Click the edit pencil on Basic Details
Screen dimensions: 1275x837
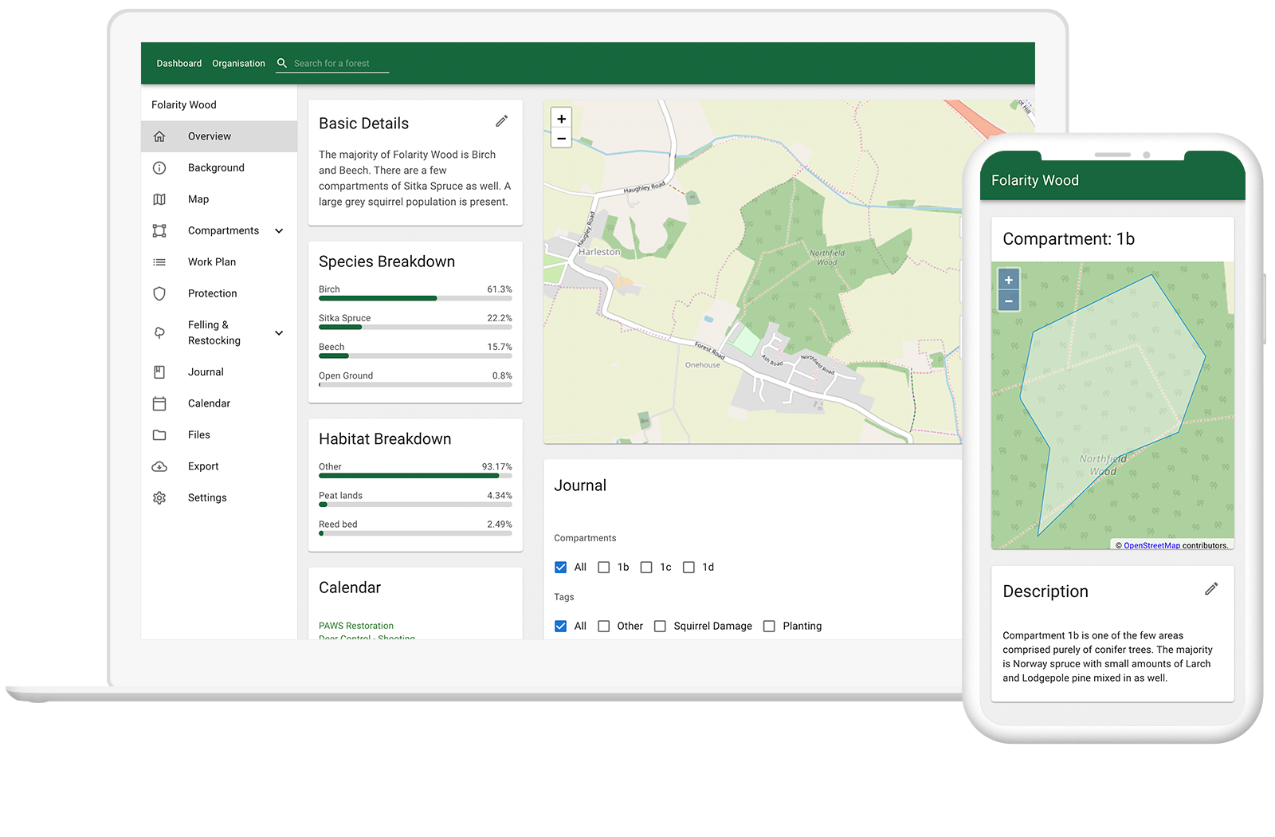[x=501, y=120]
